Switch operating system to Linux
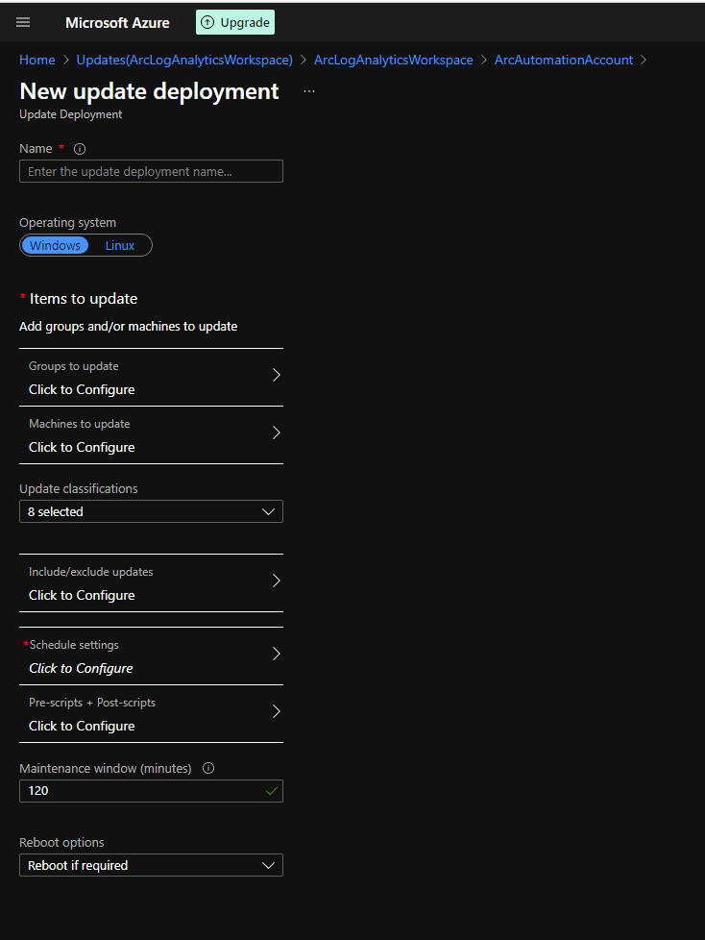The width and height of the screenshot is (705, 940). [120, 245]
